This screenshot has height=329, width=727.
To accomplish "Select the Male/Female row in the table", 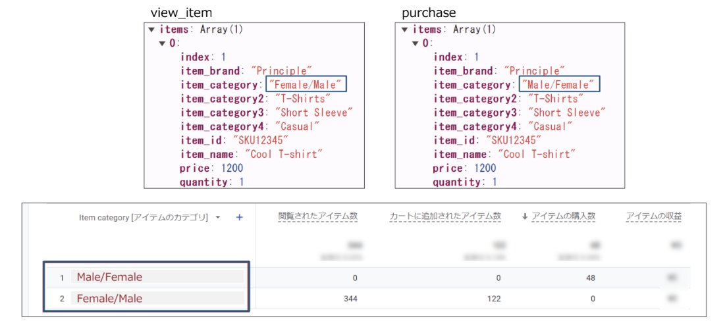I will [109, 277].
